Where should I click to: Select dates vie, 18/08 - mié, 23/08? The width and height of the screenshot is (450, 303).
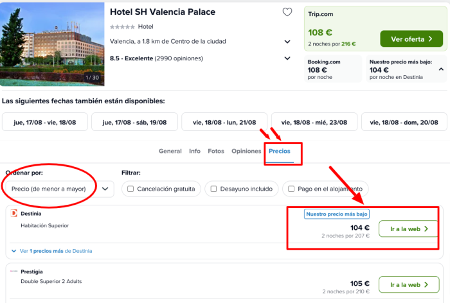(x=314, y=122)
